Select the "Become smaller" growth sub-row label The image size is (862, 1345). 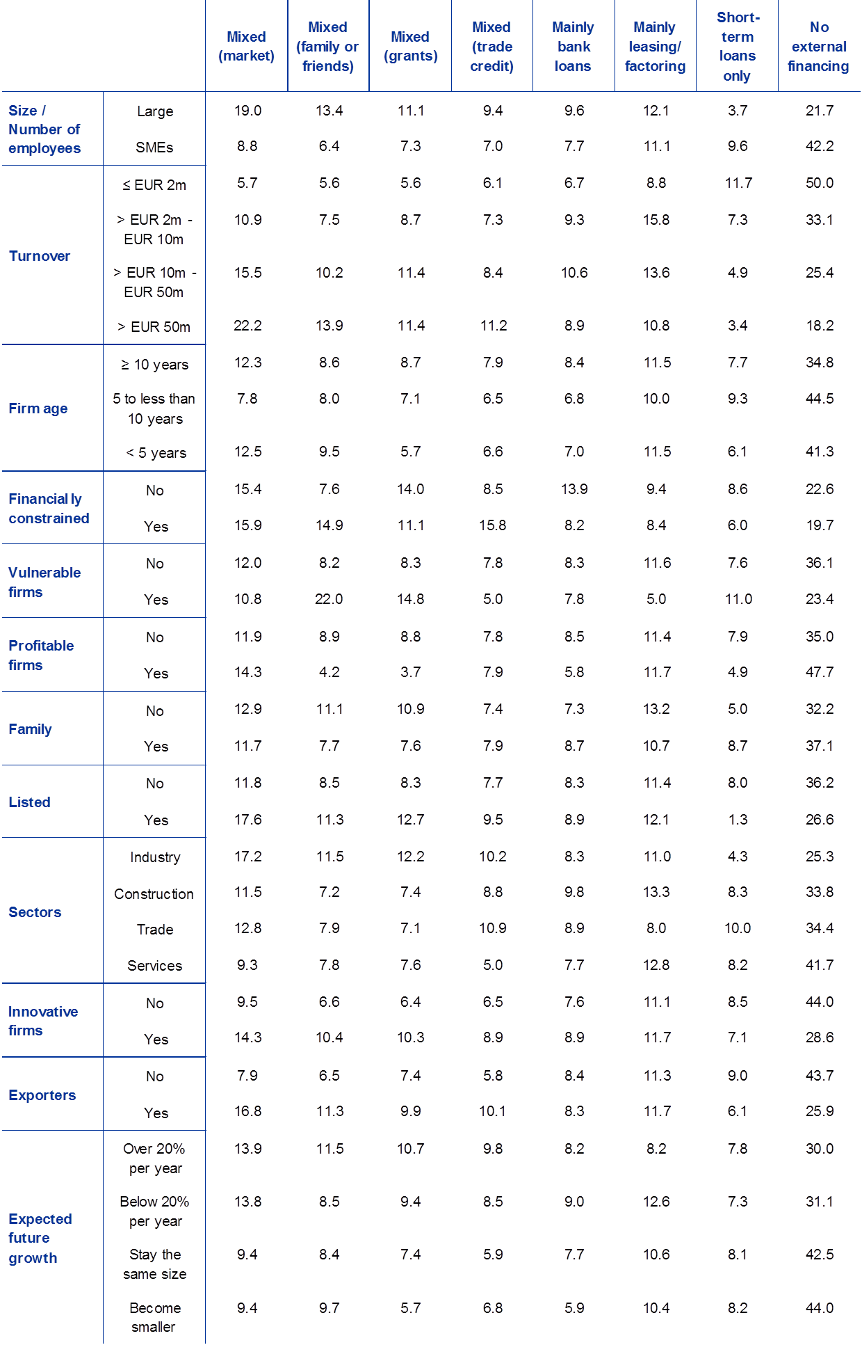(x=154, y=1317)
